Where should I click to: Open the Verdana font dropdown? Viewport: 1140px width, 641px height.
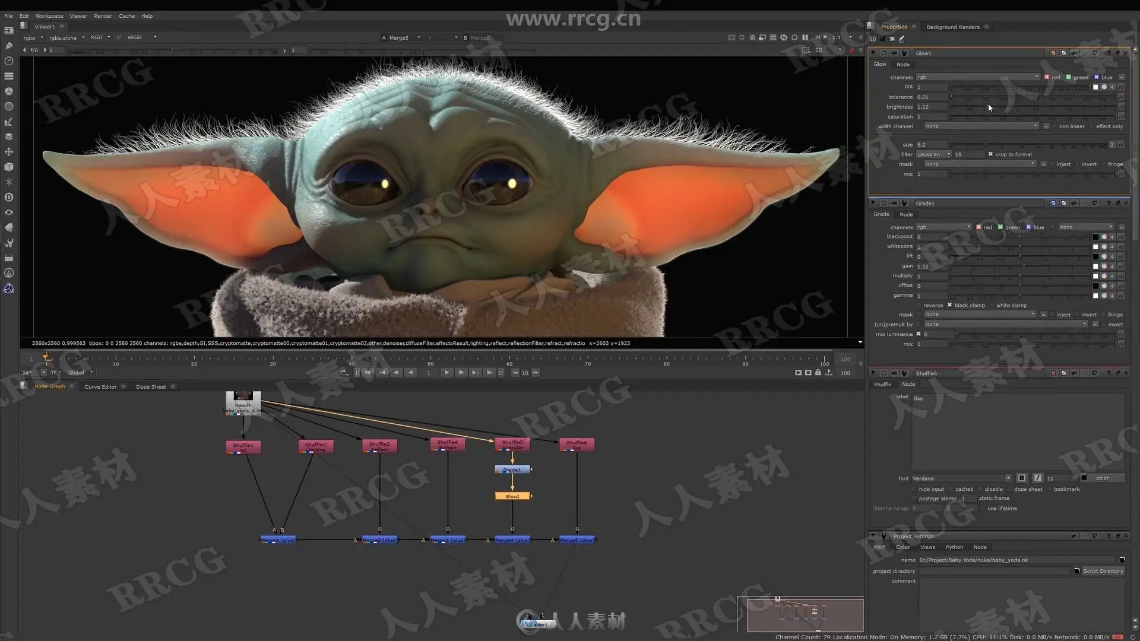coord(961,478)
